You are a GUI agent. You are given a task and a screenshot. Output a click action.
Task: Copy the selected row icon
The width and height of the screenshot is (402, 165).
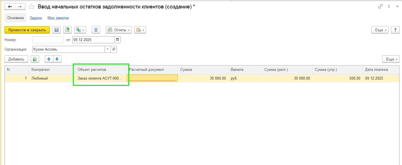click(x=35, y=59)
